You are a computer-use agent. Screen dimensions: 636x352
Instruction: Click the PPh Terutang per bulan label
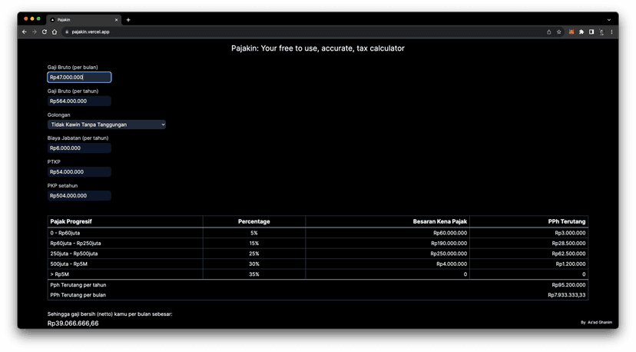pyautogui.click(x=78, y=295)
